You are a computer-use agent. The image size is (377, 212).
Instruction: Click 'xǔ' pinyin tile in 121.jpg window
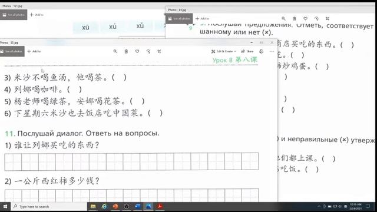click(140, 26)
